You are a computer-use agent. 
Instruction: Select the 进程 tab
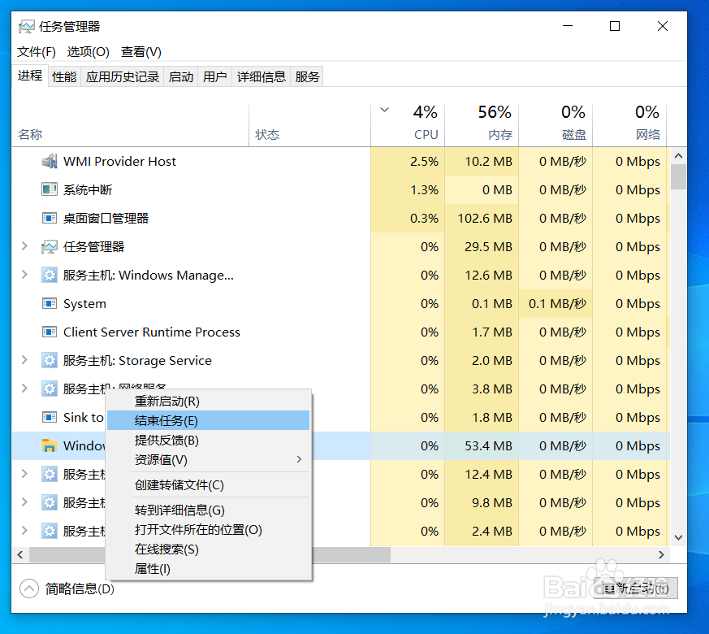point(30,76)
